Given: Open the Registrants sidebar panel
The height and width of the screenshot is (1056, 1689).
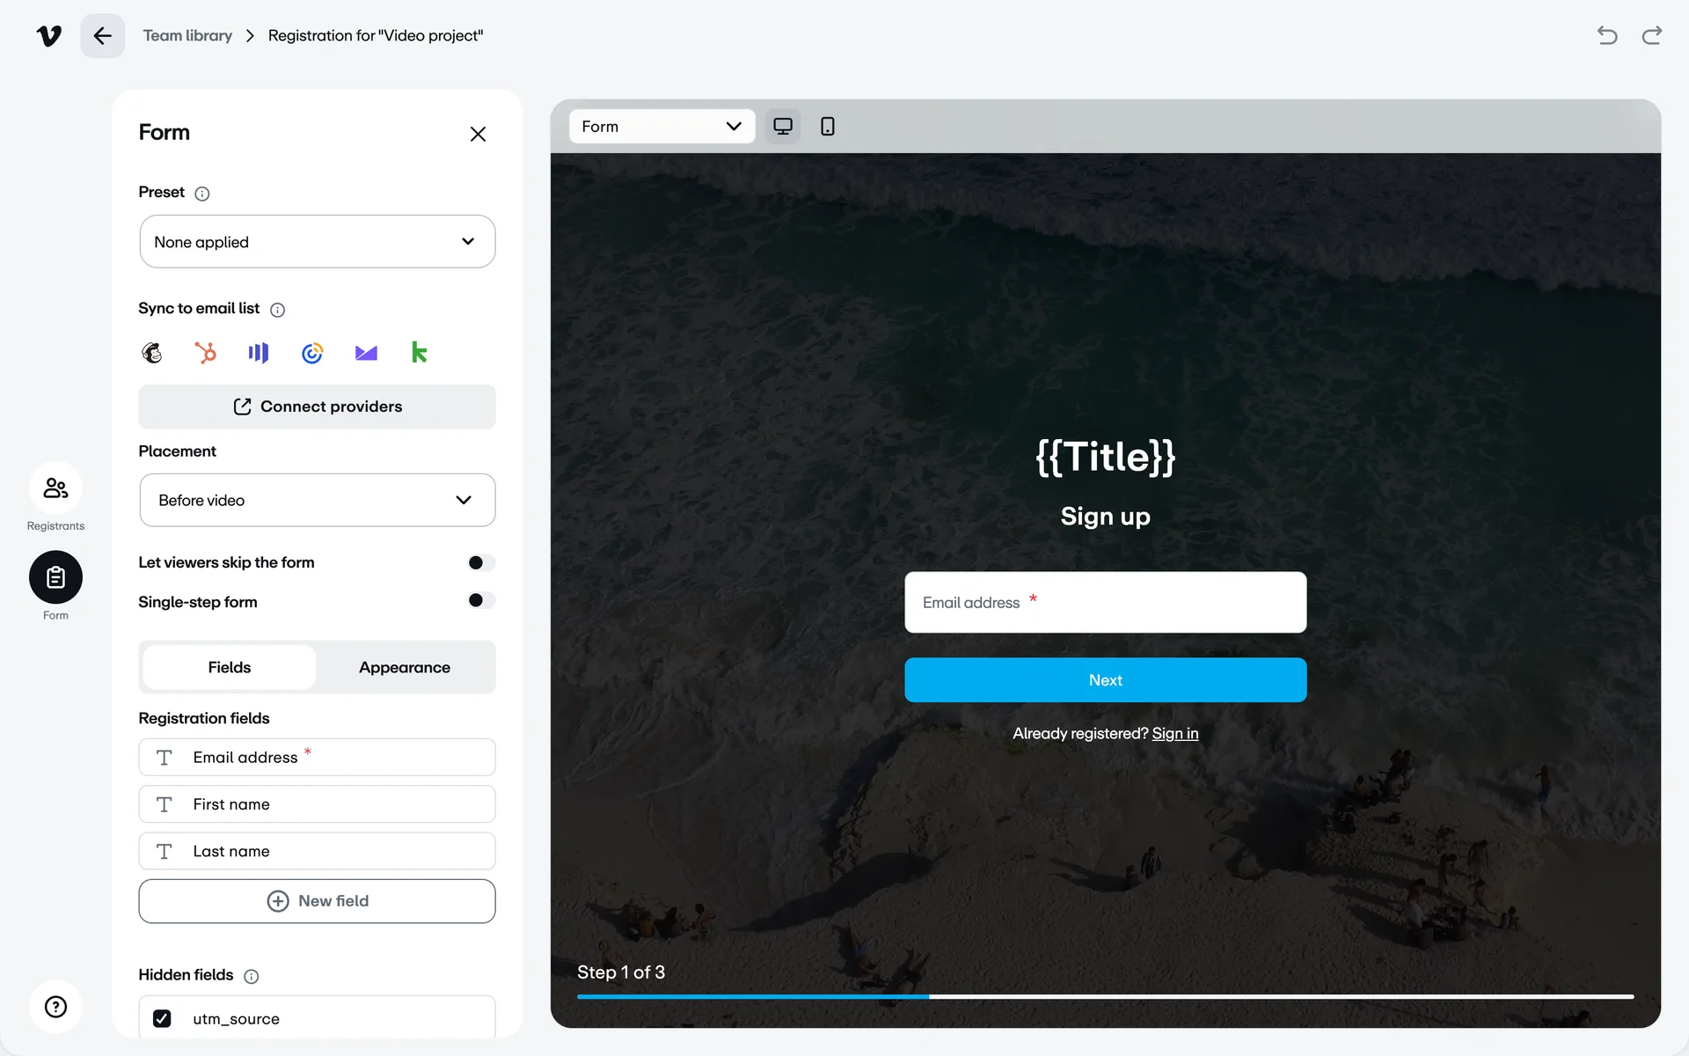Looking at the screenshot, I should pyautogui.click(x=55, y=488).
